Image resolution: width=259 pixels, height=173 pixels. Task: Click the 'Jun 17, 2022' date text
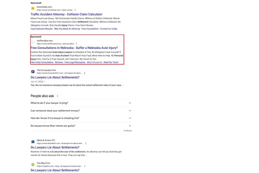pyautogui.click(x=37, y=81)
